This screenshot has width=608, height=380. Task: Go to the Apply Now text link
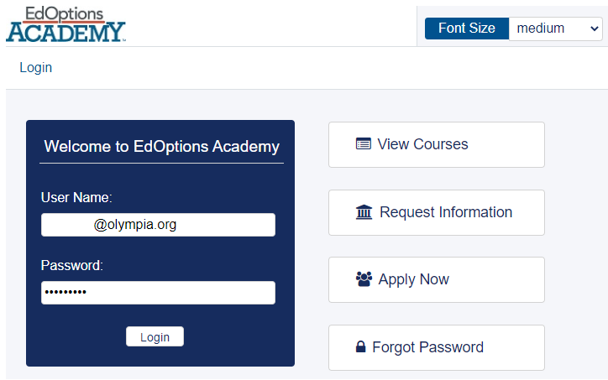pos(413,279)
